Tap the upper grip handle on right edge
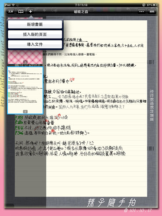The width and height of the screenshot is (162, 216). pos(151,62)
